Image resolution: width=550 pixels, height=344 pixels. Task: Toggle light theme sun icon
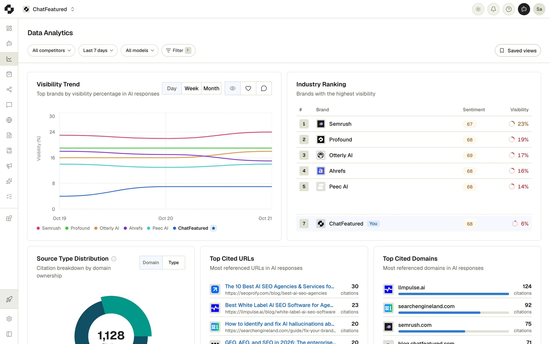[478, 9]
